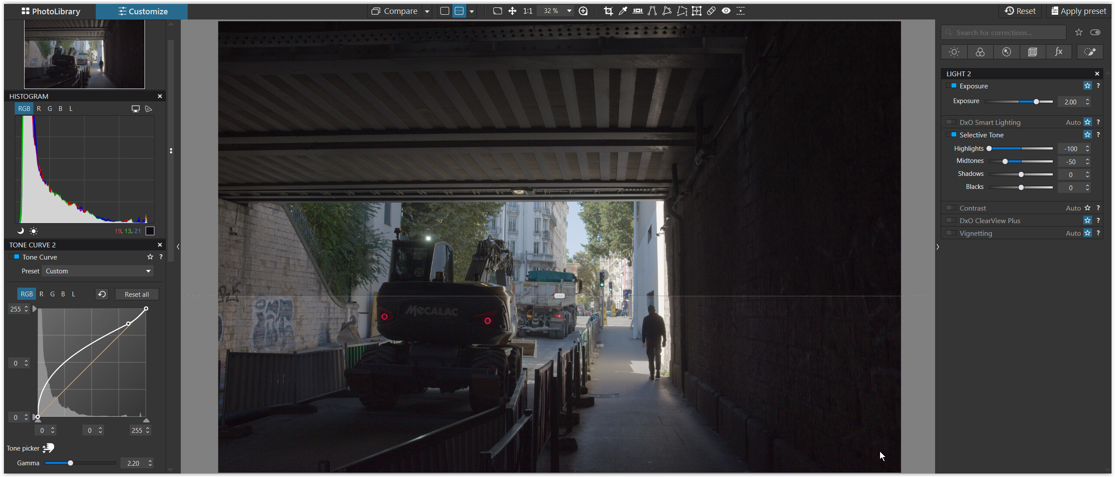Select the Repair bandage tool
This screenshot has height=477, width=1115.
pos(711,11)
